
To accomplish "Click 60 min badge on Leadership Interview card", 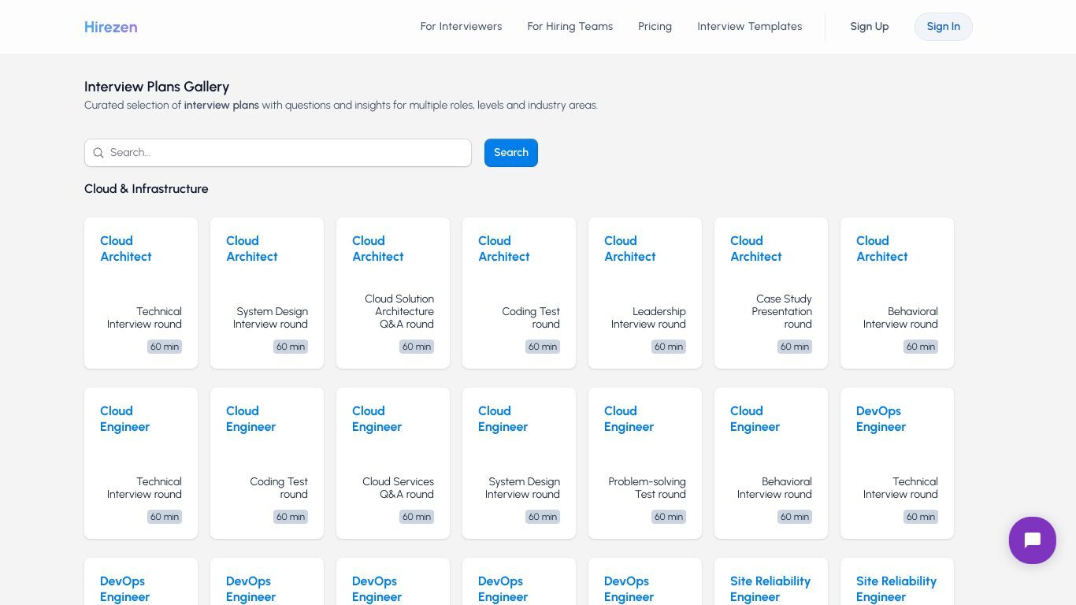I will point(669,347).
